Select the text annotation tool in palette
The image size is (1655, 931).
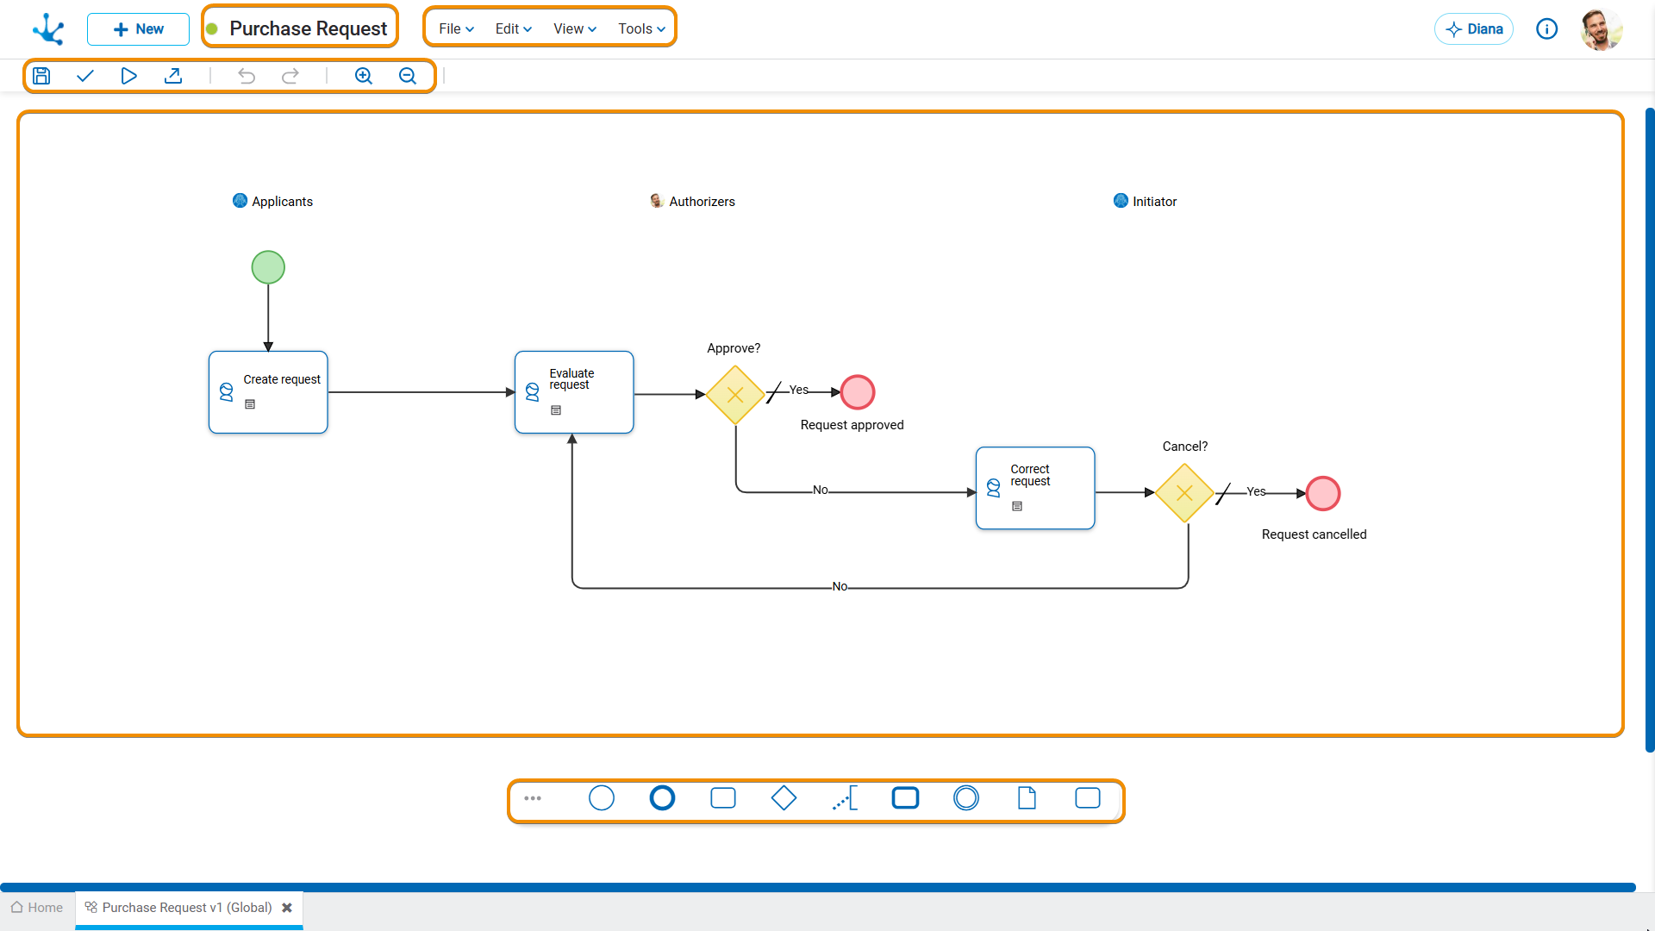click(845, 798)
